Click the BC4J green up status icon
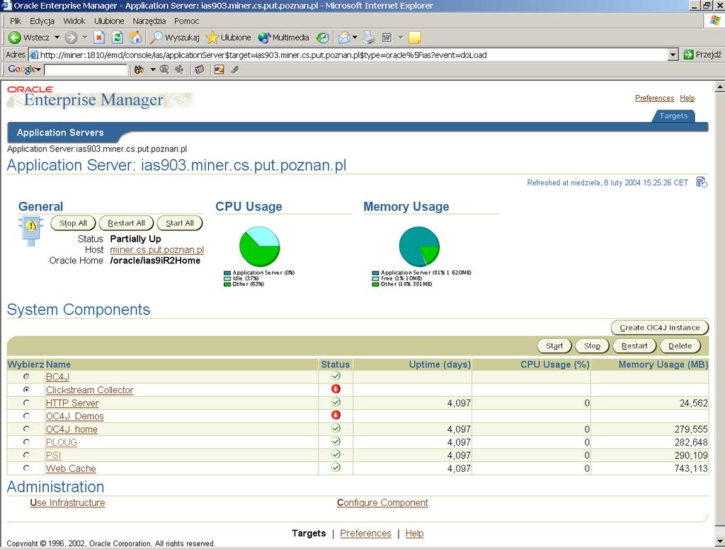The width and height of the screenshot is (725, 549). tap(336, 376)
